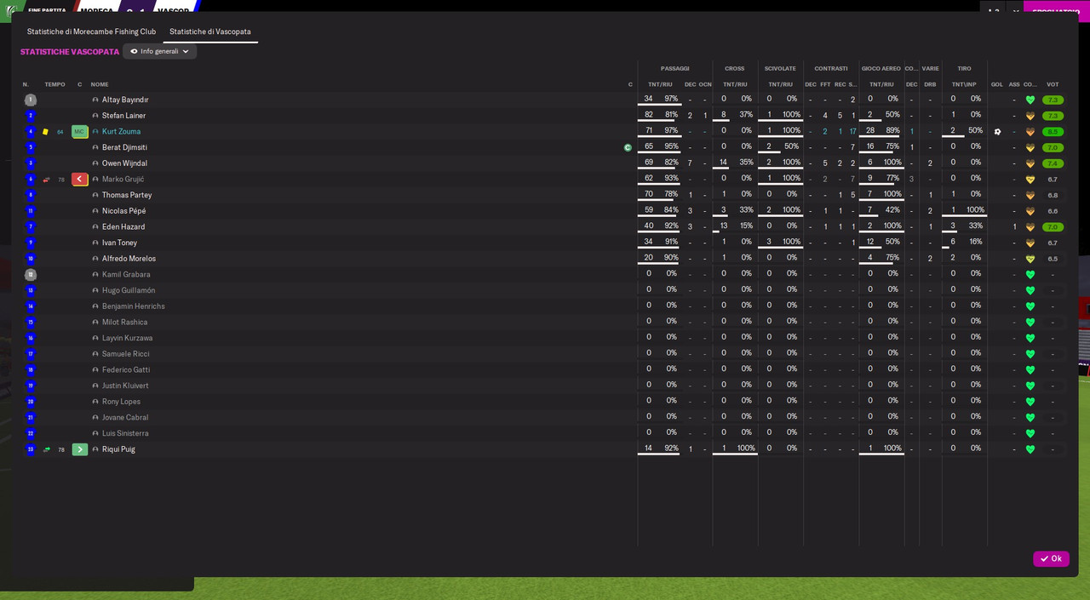Click Kurt Zouma's MC position badge
The width and height of the screenshot is (1090, 600).
pyautogui.click(x=79, y=132)
